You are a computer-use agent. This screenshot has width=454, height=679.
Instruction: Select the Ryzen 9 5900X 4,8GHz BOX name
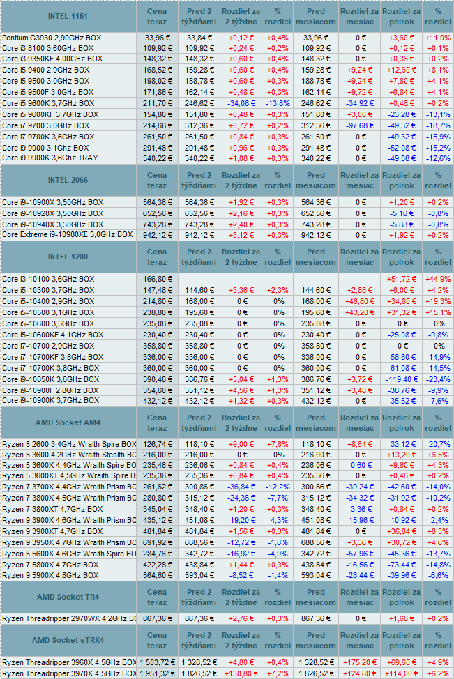(50, 576)
